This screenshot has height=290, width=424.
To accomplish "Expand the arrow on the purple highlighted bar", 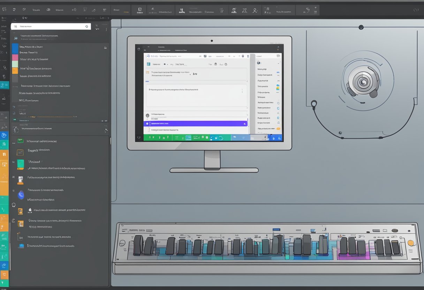I will click(x=244, y=123).
